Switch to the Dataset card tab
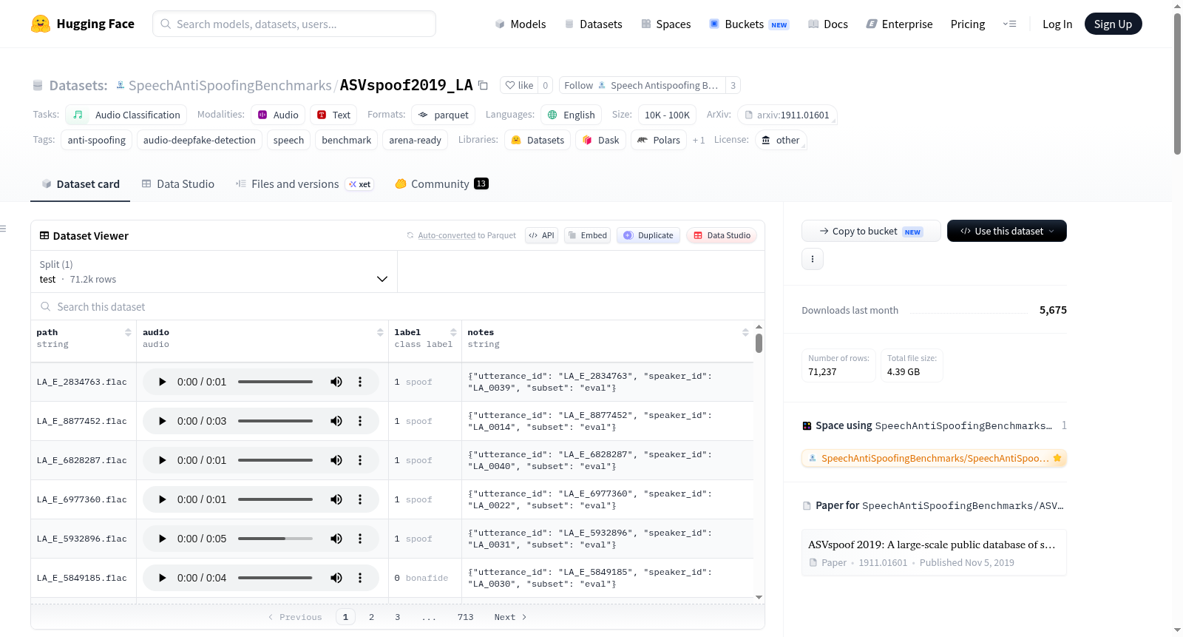 pos(81,183)
